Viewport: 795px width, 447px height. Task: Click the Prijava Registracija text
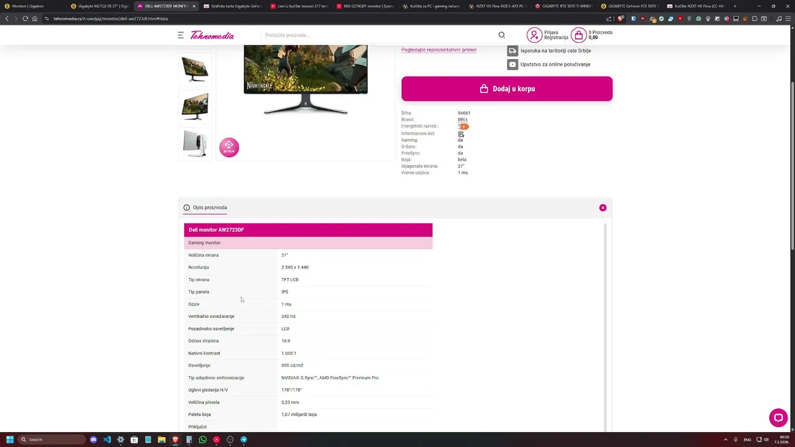556,35
